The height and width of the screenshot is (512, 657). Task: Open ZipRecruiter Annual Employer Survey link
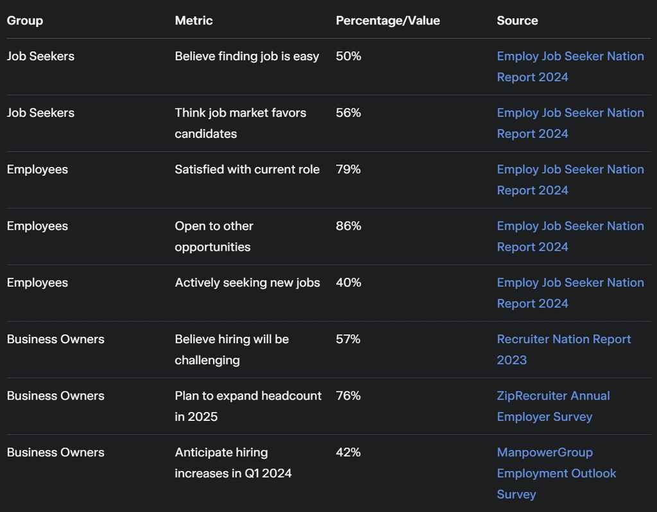[553, 396]
